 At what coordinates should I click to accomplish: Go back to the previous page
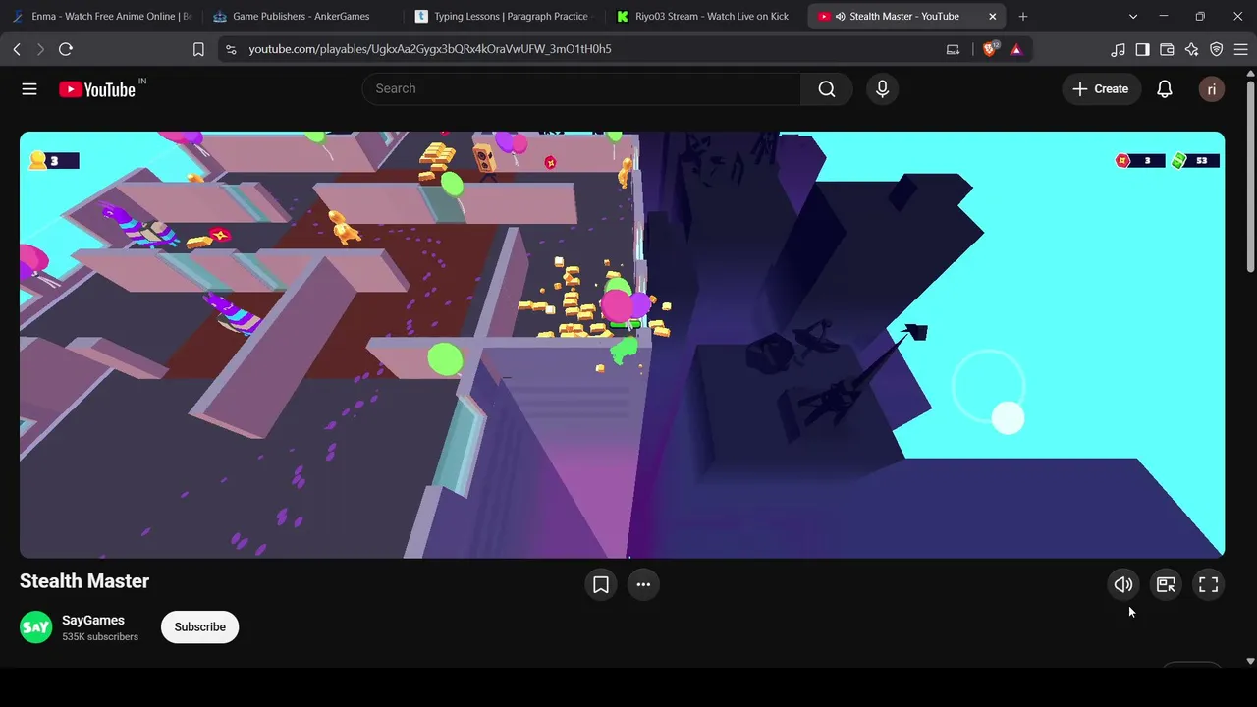pyautogui.click(x=17, y=49)
